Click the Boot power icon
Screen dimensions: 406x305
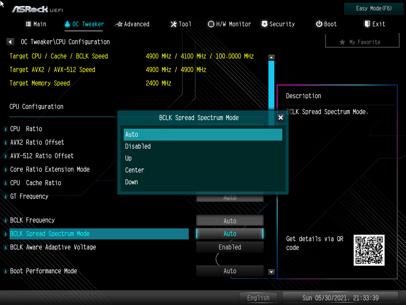point(319,24)
